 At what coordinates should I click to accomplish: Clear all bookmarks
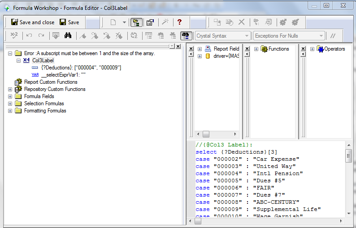[119, 36]
